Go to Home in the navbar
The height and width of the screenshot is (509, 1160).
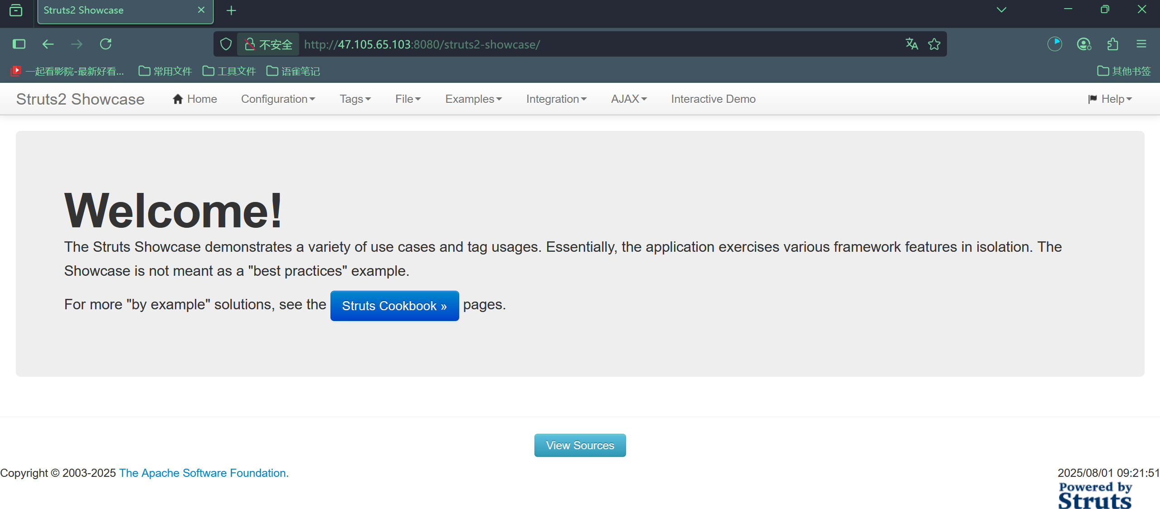coord(195,99)
